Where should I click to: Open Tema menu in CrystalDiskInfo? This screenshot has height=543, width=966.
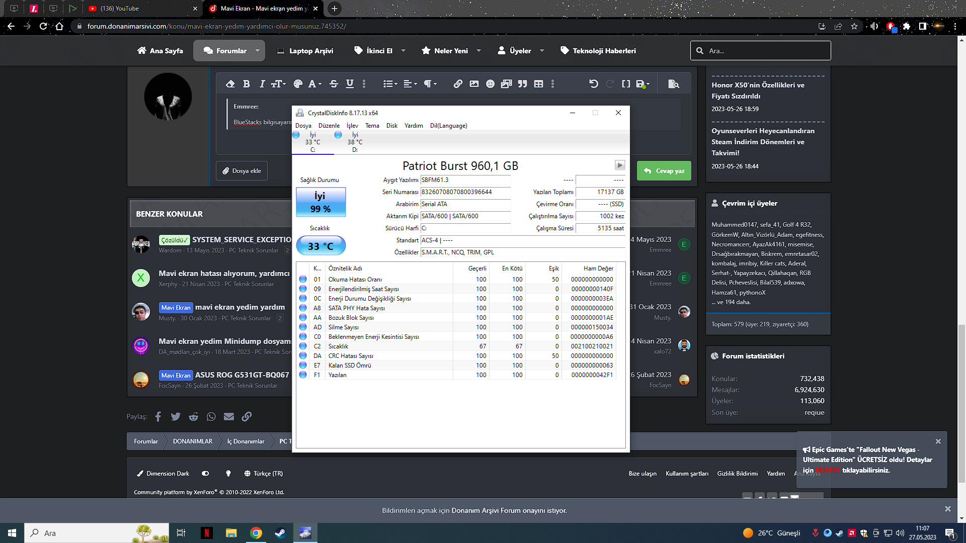point(372,126)
